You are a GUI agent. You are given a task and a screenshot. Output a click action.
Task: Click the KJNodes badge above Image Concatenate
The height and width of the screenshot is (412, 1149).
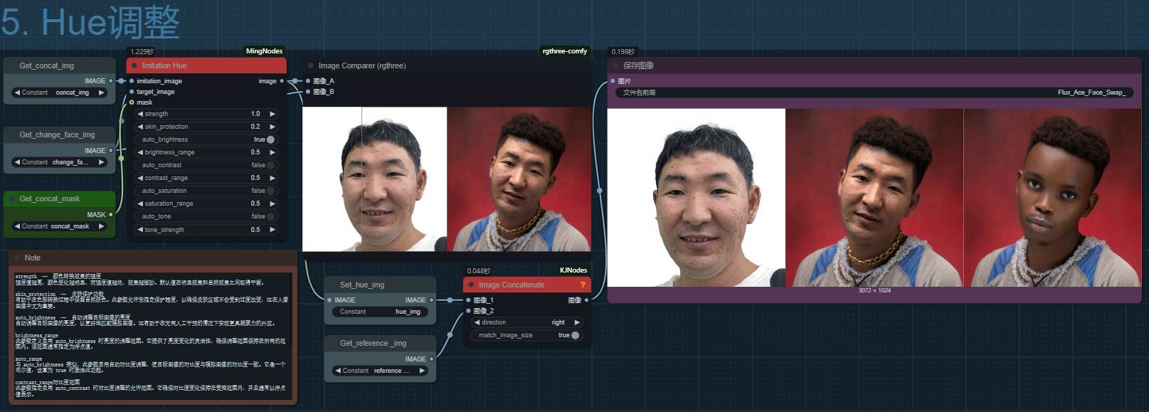[573, 270]
